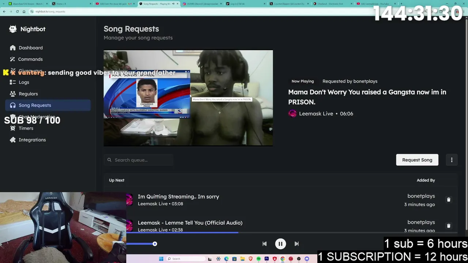
Task: Open Premiere Pro from the taskbar
Action: 267,259
